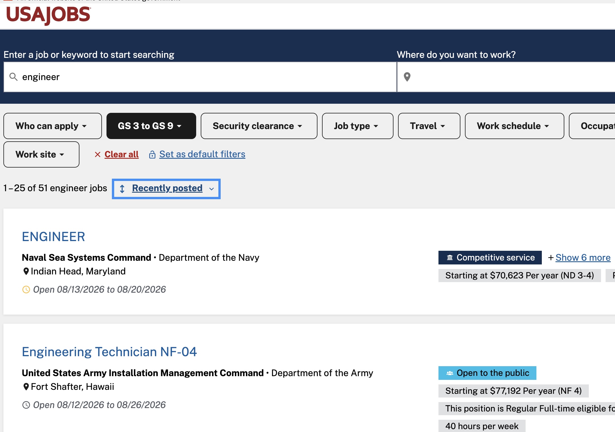Viewport: 615px width, 432px height.
Task: Click Clear all to reset filters
Action: click(122, 154)
